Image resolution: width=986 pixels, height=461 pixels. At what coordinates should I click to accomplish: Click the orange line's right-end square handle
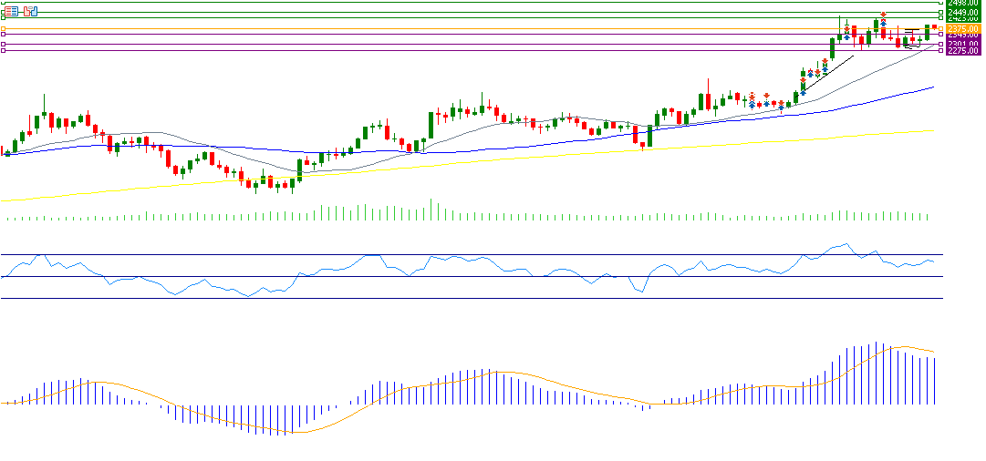click(940, 28)
